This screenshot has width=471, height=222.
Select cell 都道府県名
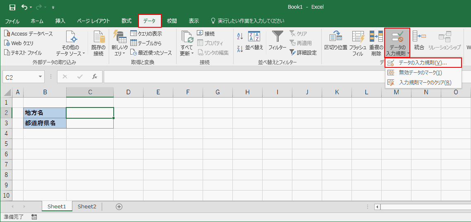click(x=45, y=123)
